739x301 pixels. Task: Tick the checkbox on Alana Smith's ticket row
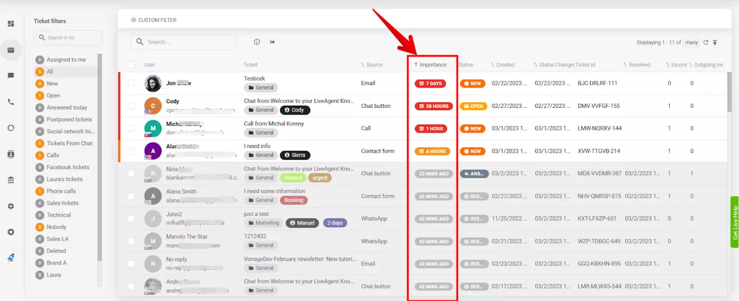[132, 196]
